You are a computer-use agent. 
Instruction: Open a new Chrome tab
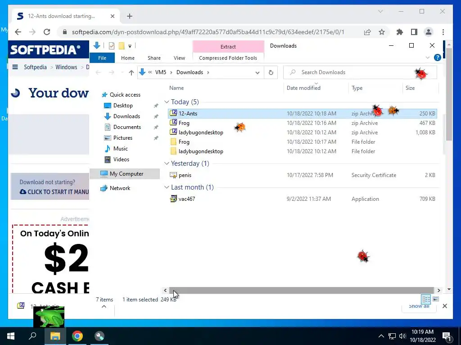(x=130, y=16)
